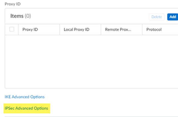
Task: Sort by the Proxy ID column header
Action: [30, 30]
